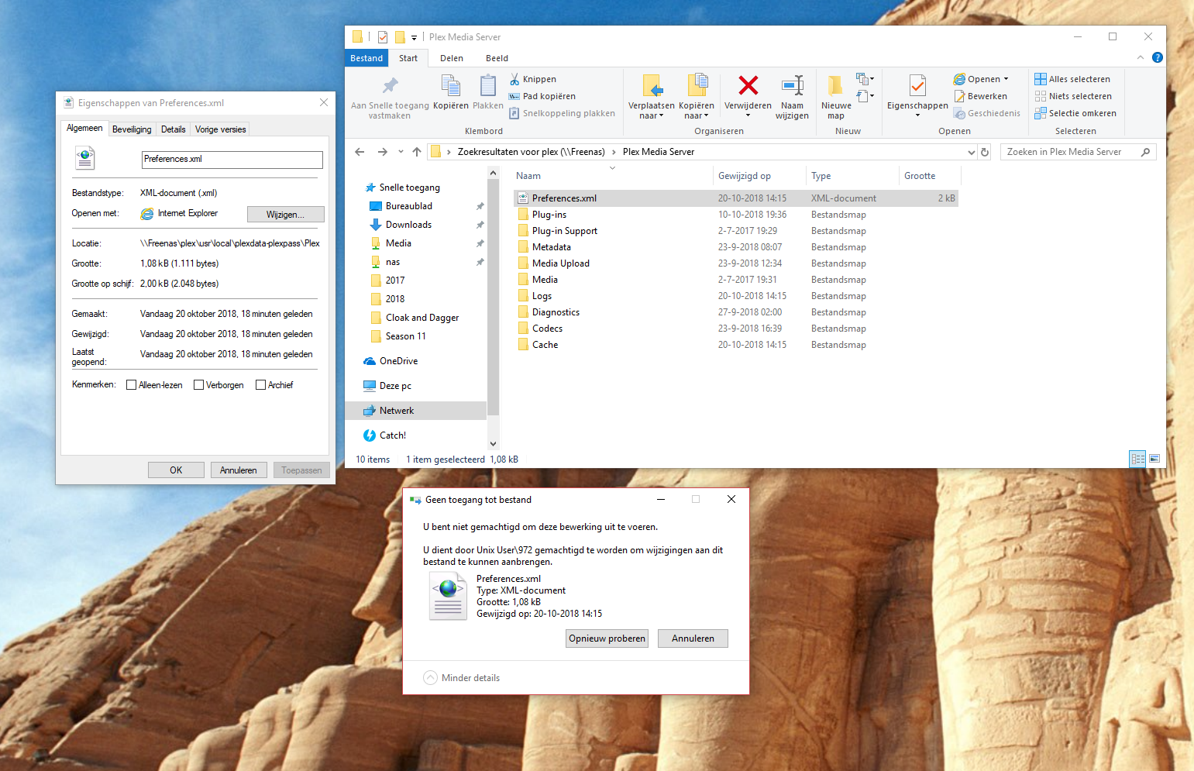Click Annuleren in the properties dialog
Screen dimensions: 1194x771
click(239, 470)
